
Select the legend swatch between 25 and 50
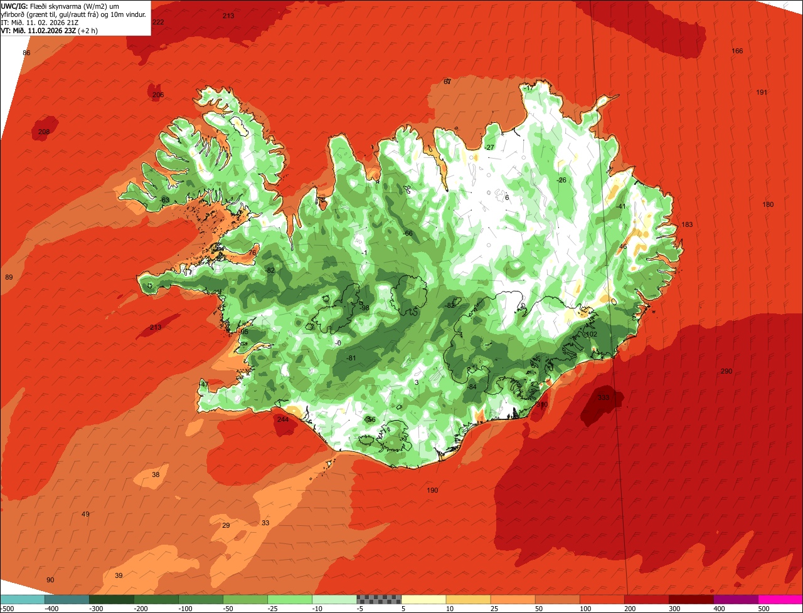click(513, 599)
